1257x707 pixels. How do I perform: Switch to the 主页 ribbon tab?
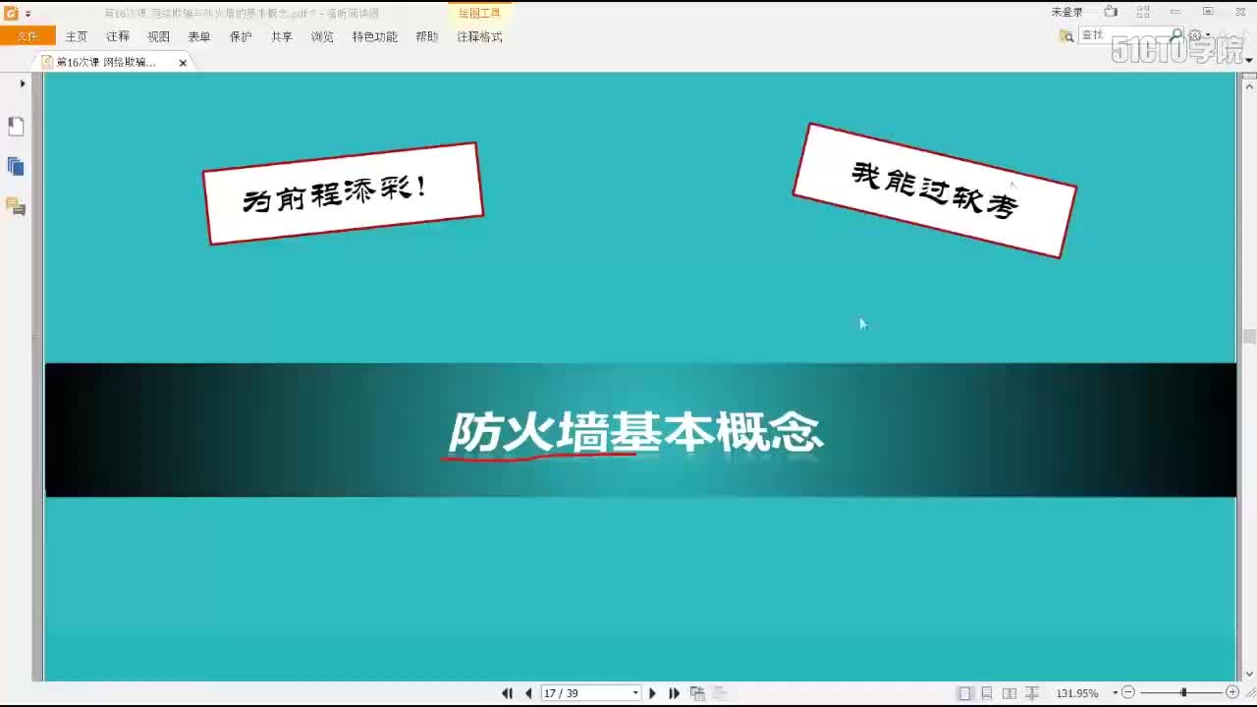click(77, 36)
